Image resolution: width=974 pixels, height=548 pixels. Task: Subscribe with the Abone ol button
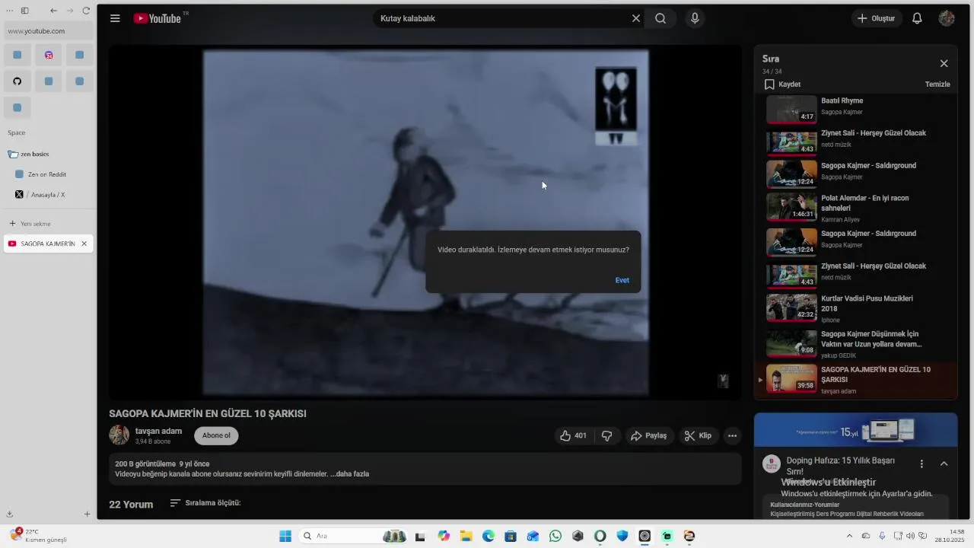point(216,435)
